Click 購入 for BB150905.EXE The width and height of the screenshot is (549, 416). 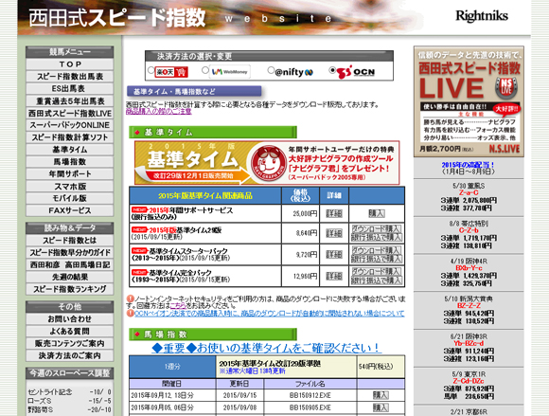(x=381, y=407)
